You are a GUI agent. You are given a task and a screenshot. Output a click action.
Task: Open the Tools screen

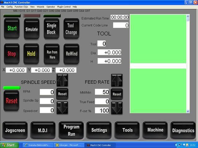point(127,130)
